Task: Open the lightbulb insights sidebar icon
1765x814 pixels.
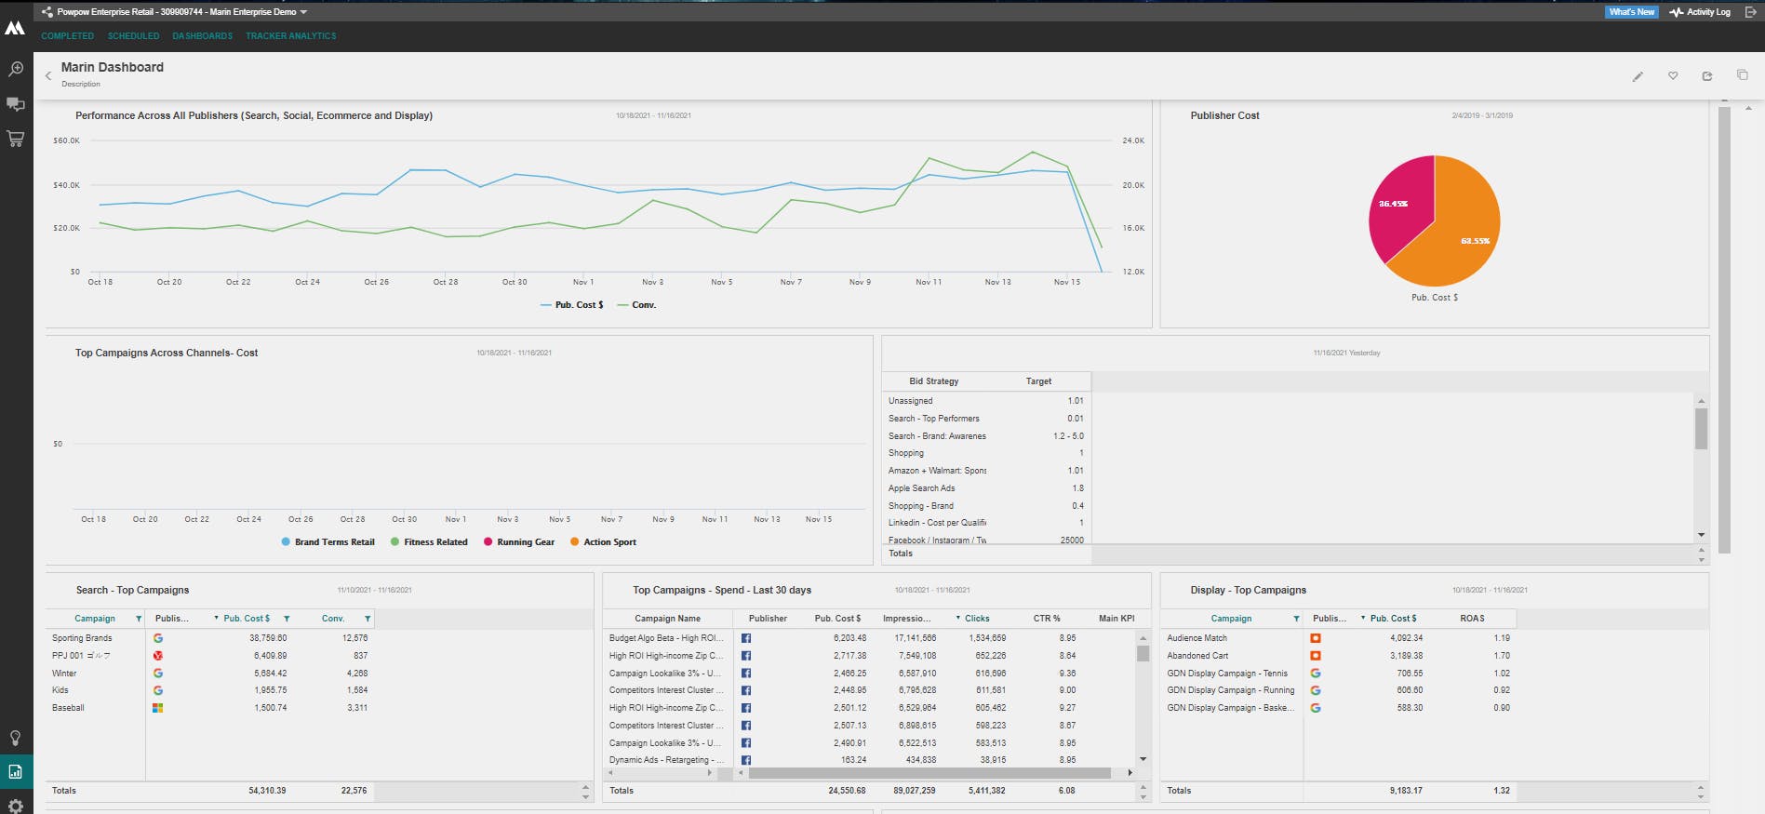Action: (16, 738)
